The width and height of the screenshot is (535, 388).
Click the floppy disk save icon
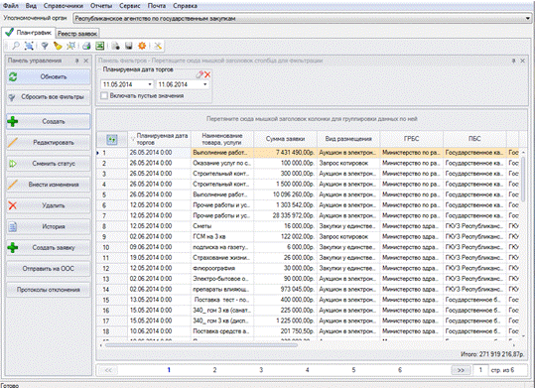click(x=129, y=46)
